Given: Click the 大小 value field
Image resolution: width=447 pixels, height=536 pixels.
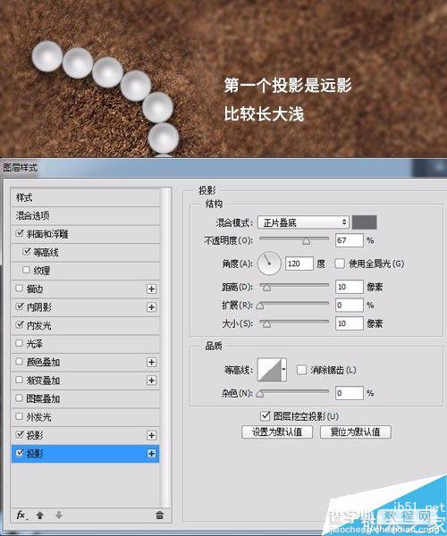Looking at the screenshot, I should point(349,323).
